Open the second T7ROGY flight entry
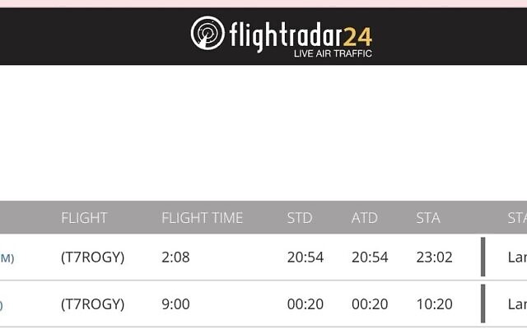 click(x=93, y=304)
